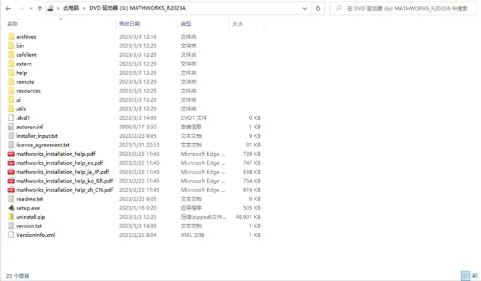
Task: Go back with the left arrow button
Action: coord(8,9)
